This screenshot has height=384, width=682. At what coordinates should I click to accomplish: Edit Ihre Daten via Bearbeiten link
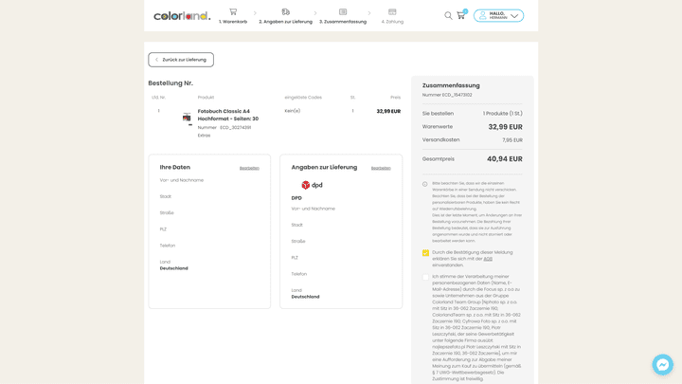[249, 168]
